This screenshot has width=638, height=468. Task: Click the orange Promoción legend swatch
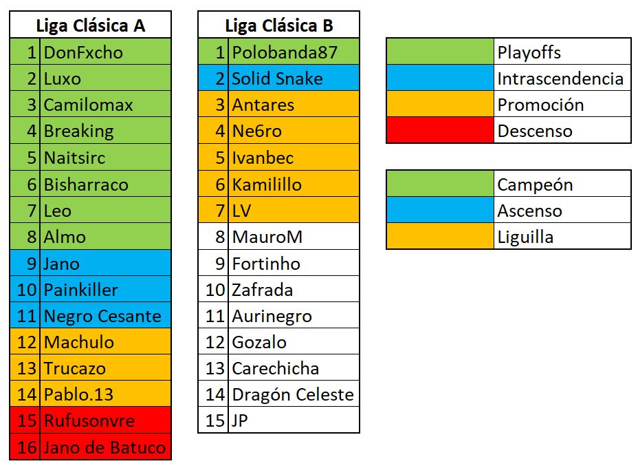(440, 105)
